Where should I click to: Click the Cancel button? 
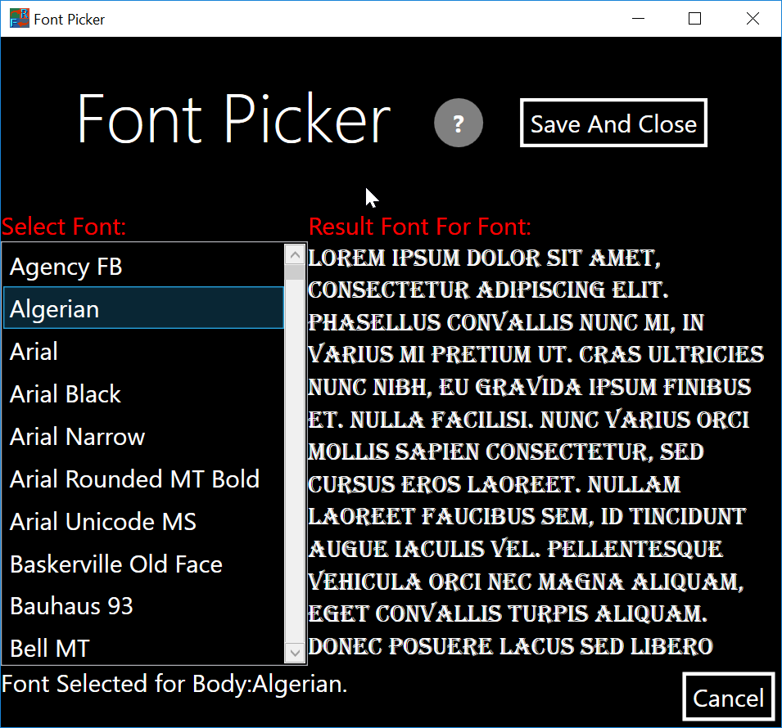coord(728,697)
